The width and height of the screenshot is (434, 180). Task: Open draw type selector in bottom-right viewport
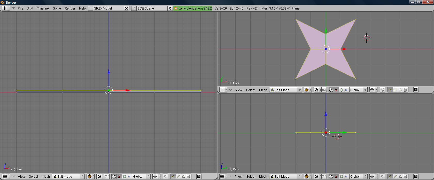pyautogui.click(x=308, y=176)
